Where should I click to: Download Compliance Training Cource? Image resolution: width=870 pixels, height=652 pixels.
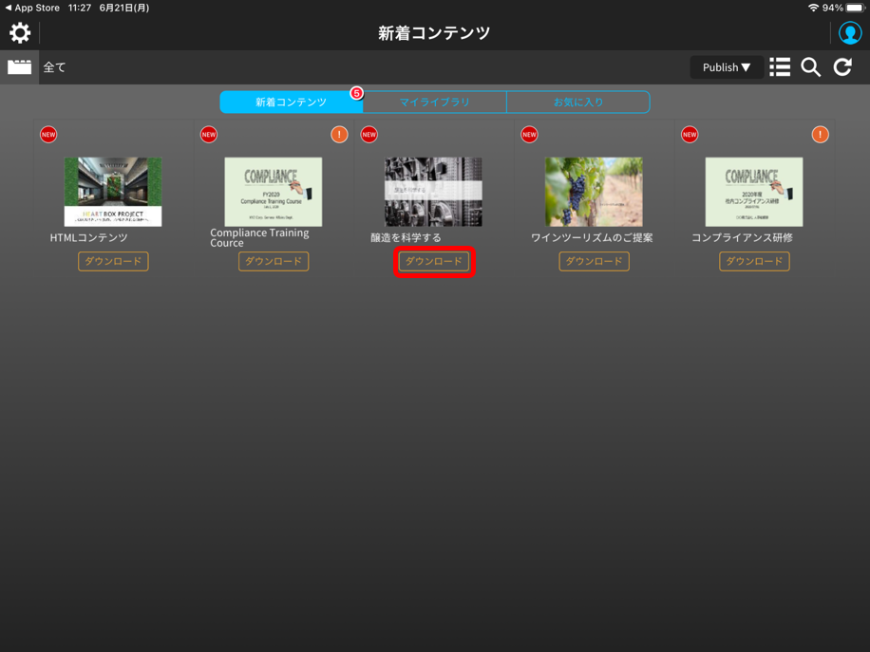pyautogui.click(x=274, y=261)
